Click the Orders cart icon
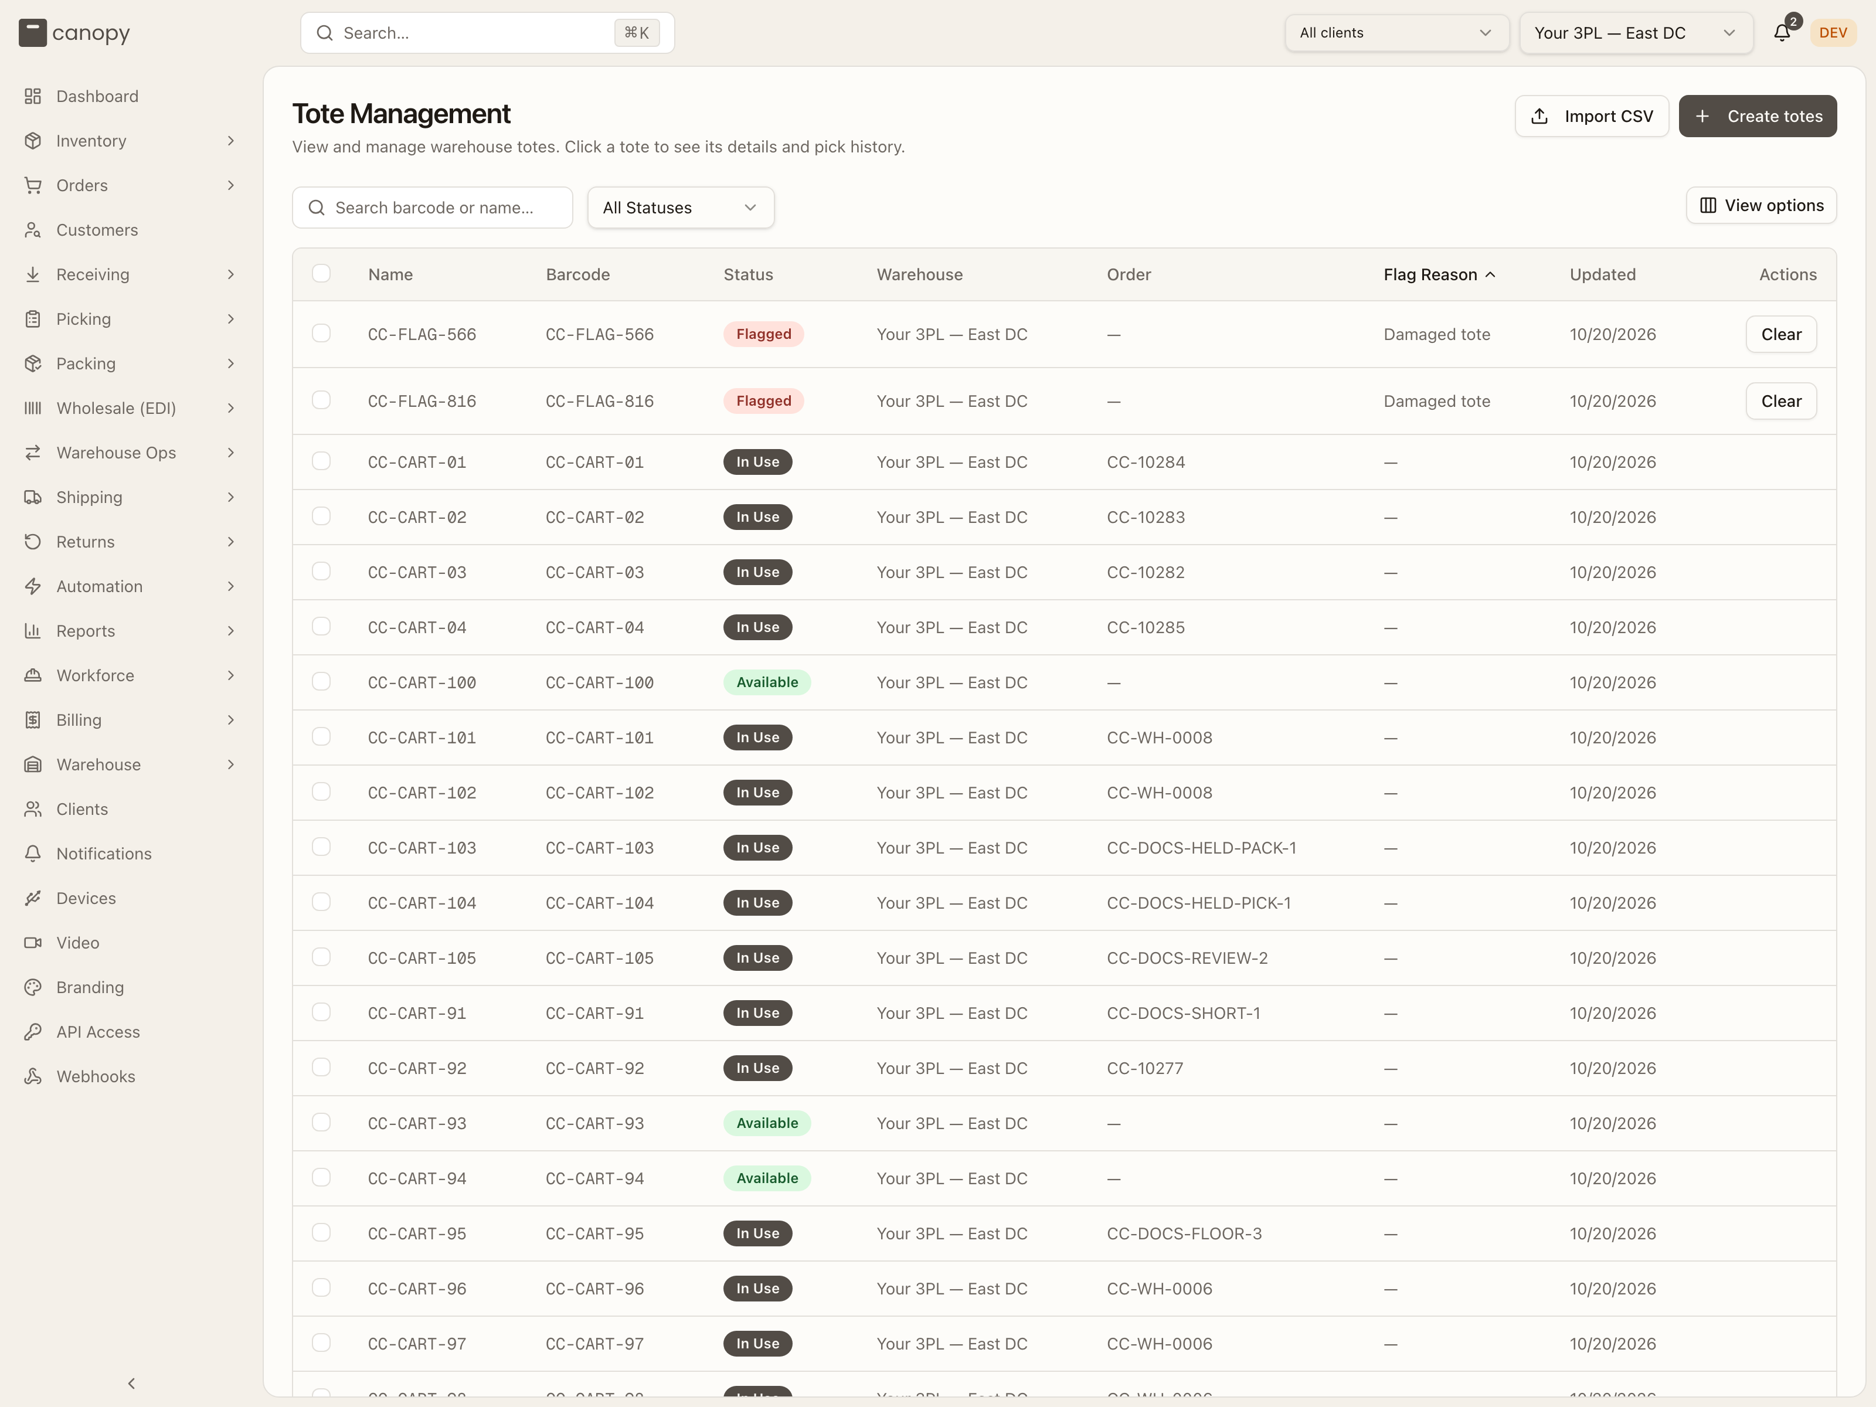 tap(33, 185)
